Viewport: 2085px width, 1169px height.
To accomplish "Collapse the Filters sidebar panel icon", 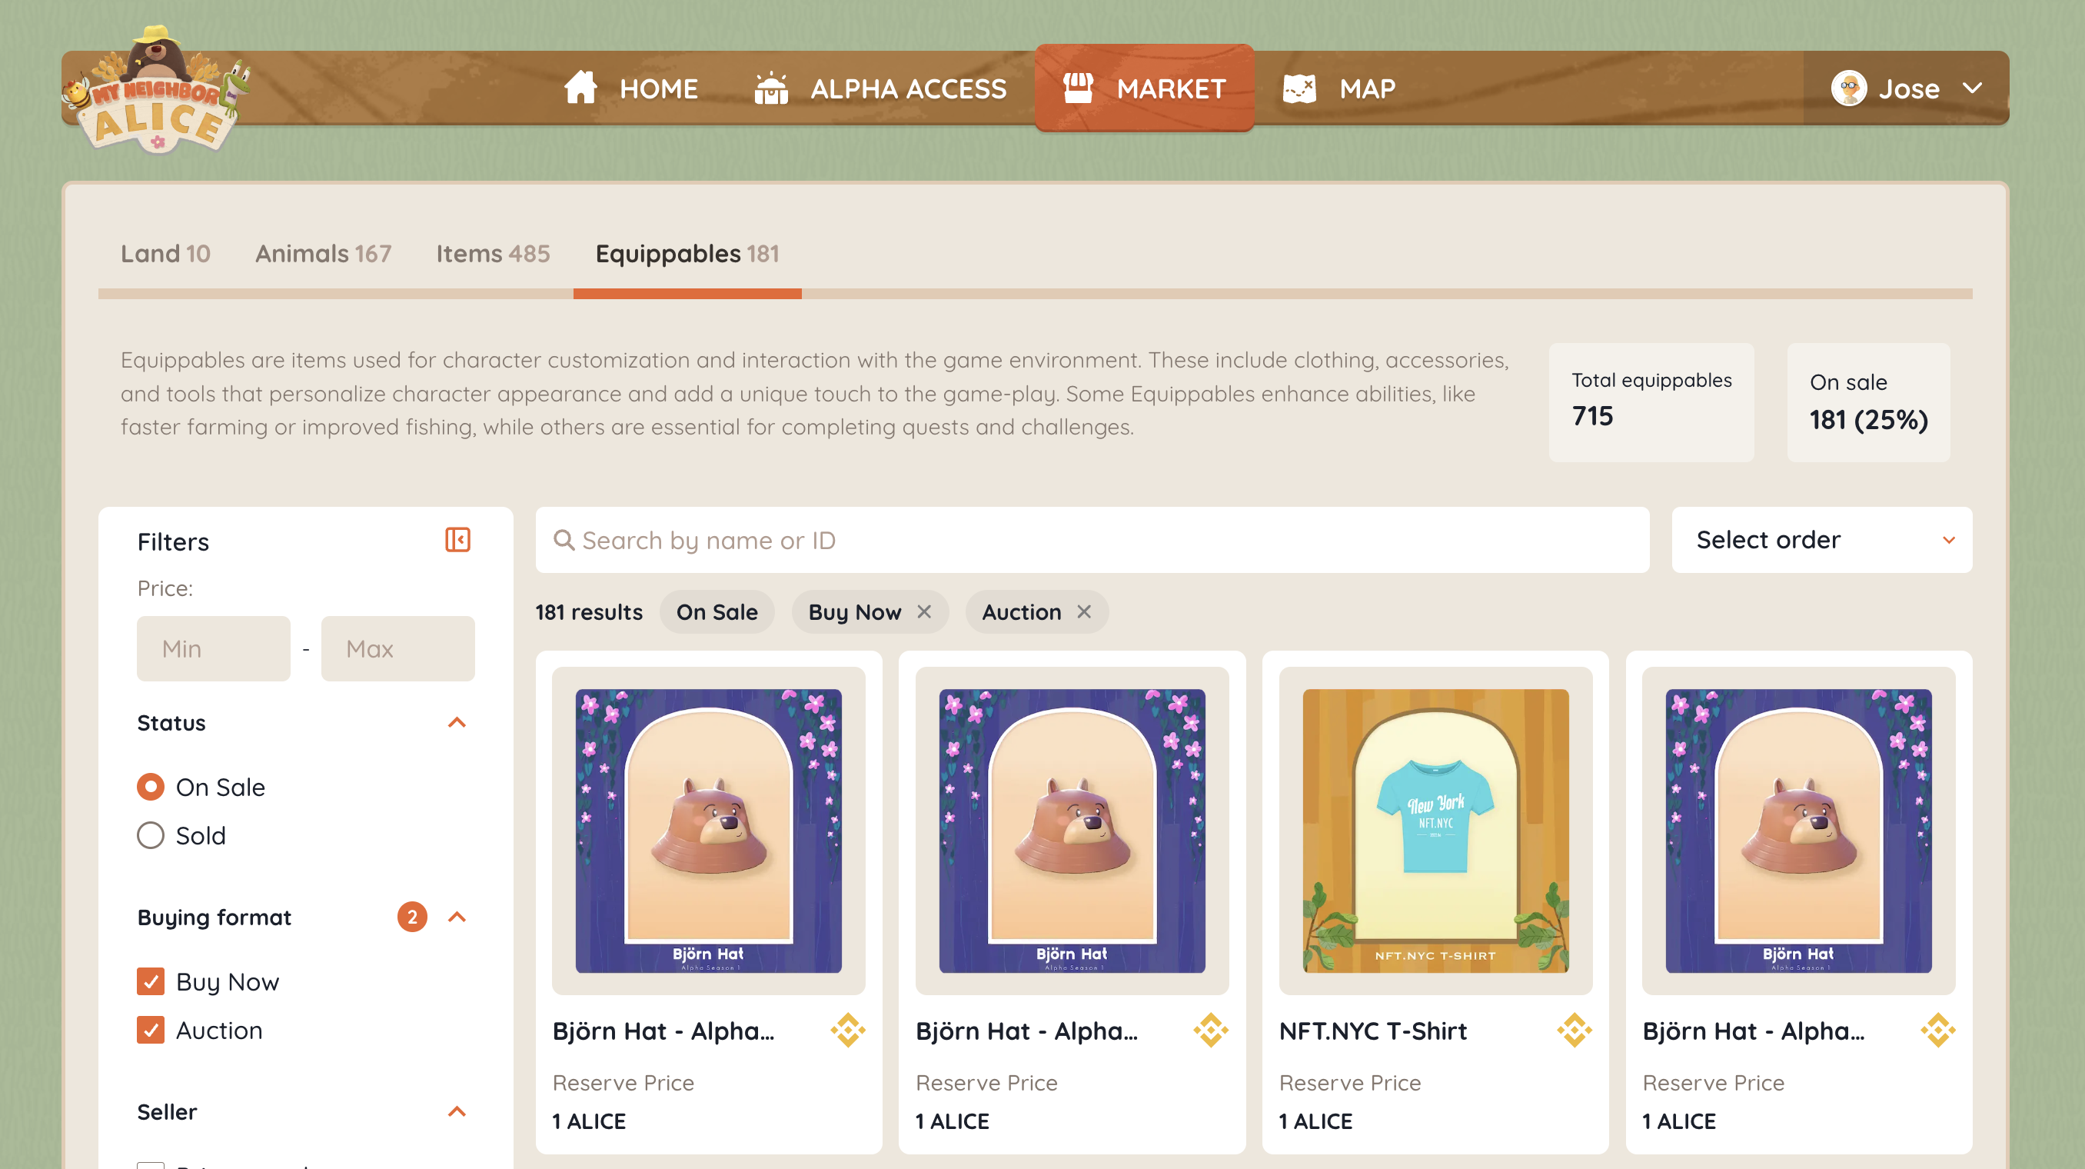I will coord(457,540).
